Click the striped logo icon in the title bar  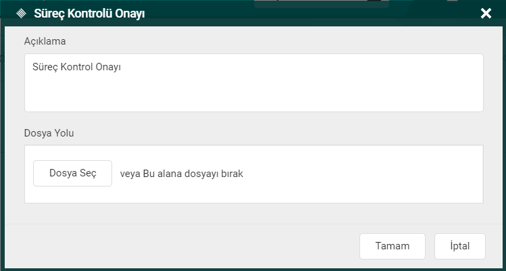(22, 14)
